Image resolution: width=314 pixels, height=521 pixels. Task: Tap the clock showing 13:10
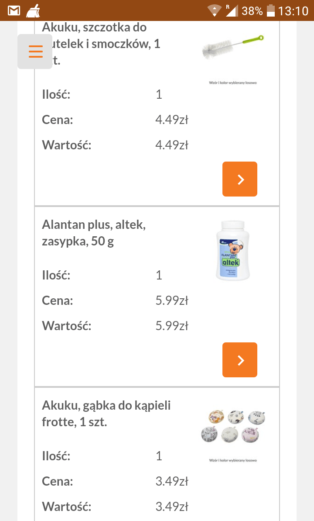click(293, 10)
